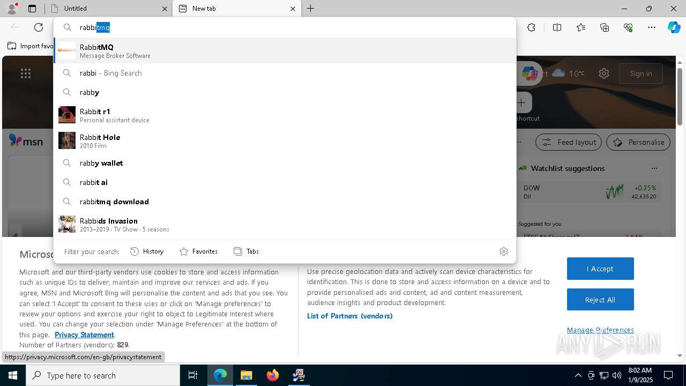
Task: Select the 'rabby' suggestion
Action: tap(285, 92)
